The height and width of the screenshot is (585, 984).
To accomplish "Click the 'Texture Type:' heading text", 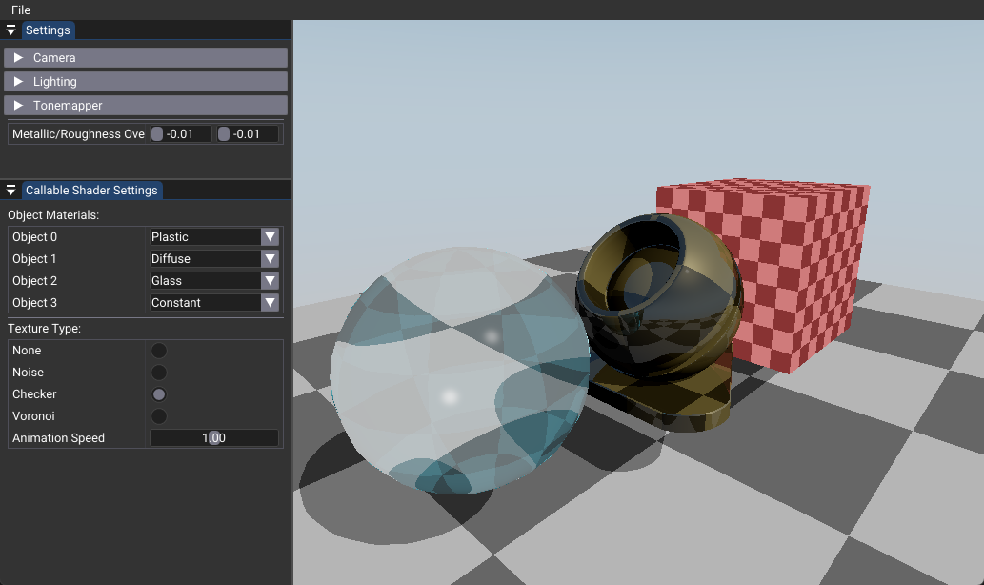I will click(44, 329).
